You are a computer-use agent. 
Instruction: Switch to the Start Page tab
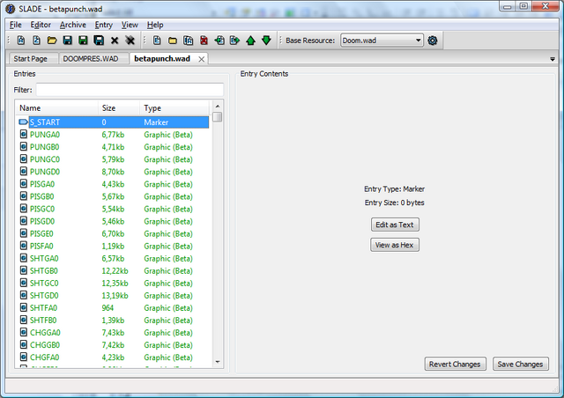pos(31,59)
